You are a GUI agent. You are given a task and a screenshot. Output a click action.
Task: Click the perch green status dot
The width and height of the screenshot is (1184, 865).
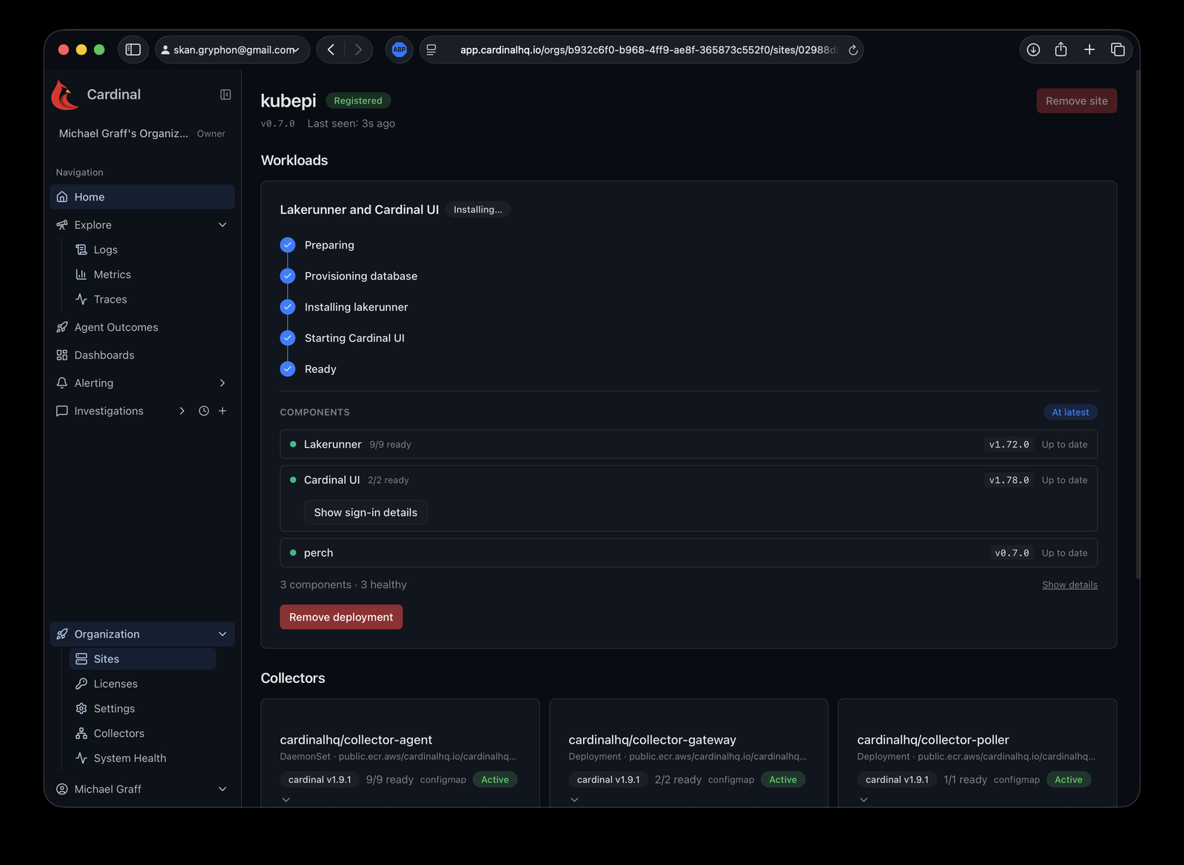(293, 553)
